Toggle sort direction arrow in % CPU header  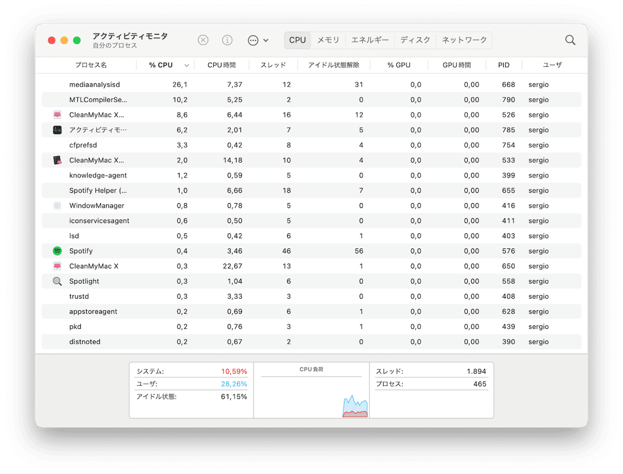click(x=186, y=66)
